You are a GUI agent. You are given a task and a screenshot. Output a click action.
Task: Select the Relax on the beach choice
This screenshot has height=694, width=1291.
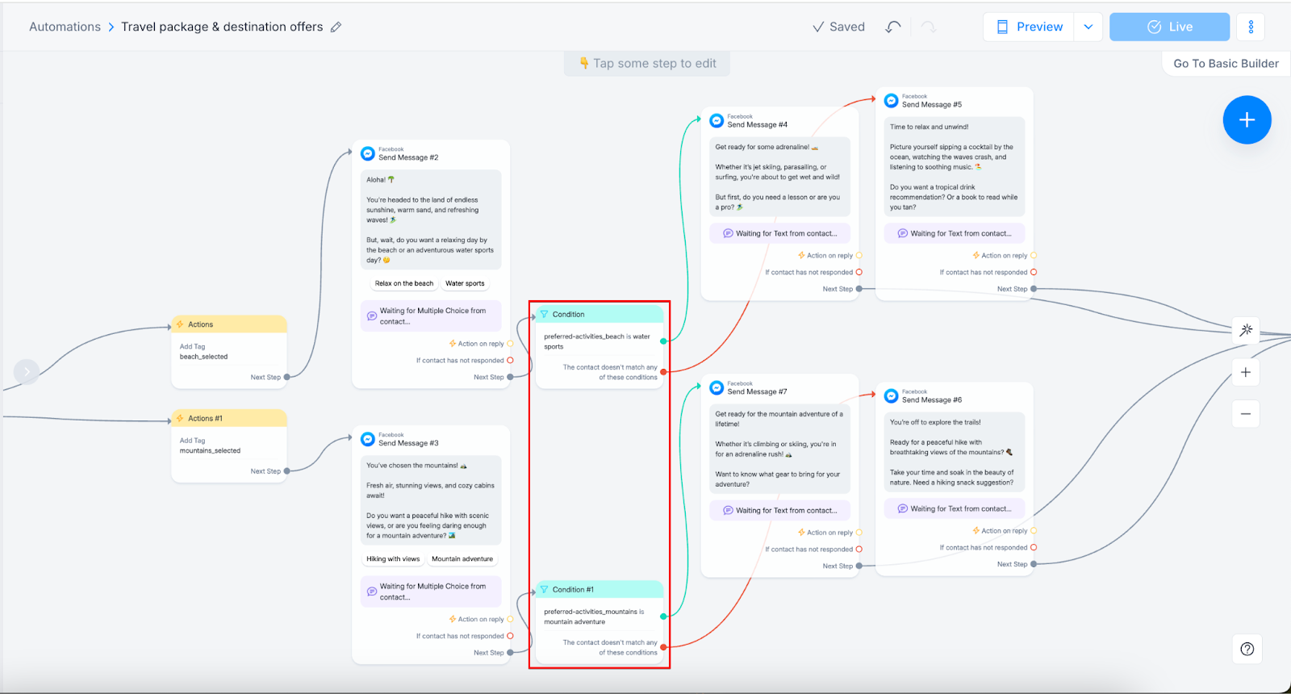(x=403, y=283)
